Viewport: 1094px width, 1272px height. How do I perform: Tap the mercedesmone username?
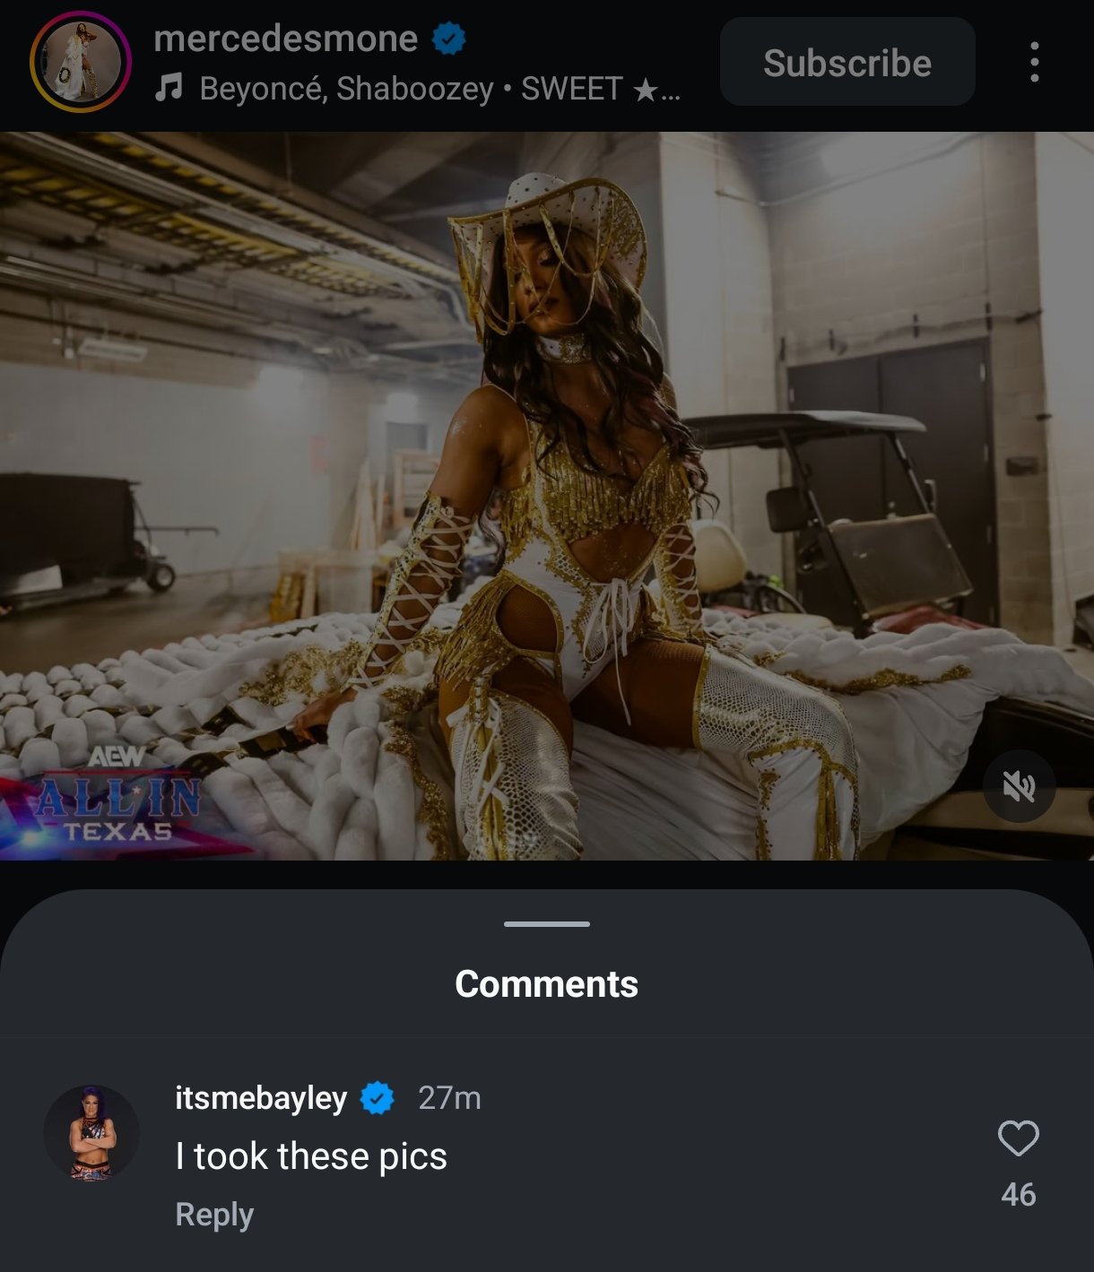click(285, 39)
